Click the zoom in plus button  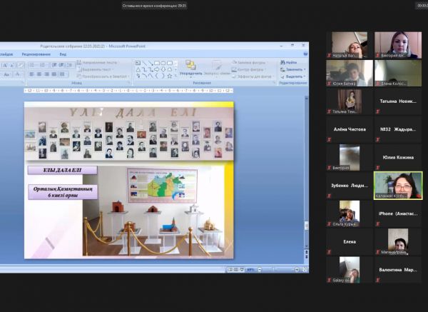(297, 269)
